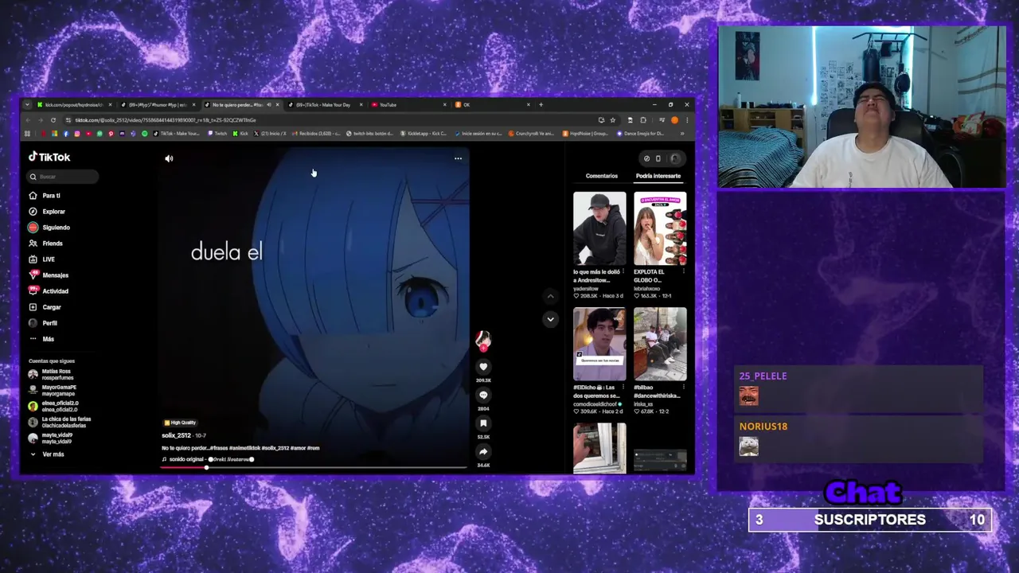The image size is (1019, 573).
Task: Click the Buscar search field
Action: click(63, 177)
